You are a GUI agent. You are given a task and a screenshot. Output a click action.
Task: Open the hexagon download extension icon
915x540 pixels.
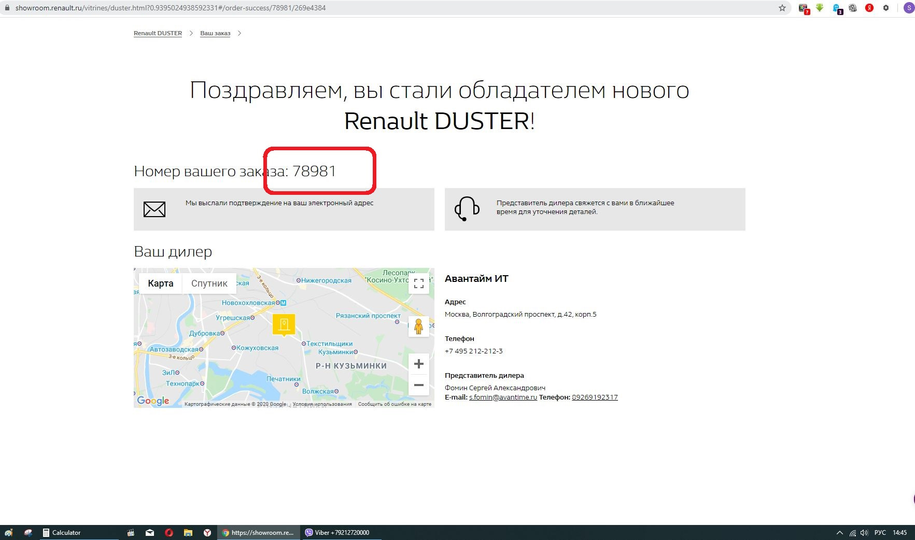click(886, 8)
